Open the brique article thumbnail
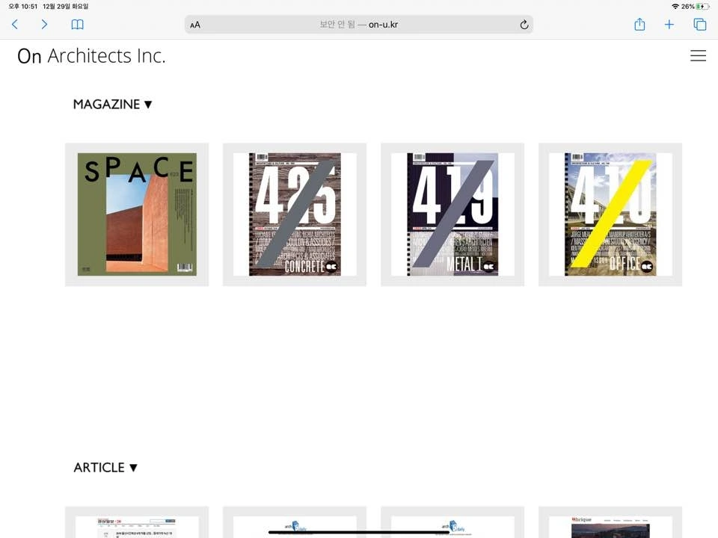Image resolution: width=718 pixels, height=538 pixels. (x=610, y=522)
